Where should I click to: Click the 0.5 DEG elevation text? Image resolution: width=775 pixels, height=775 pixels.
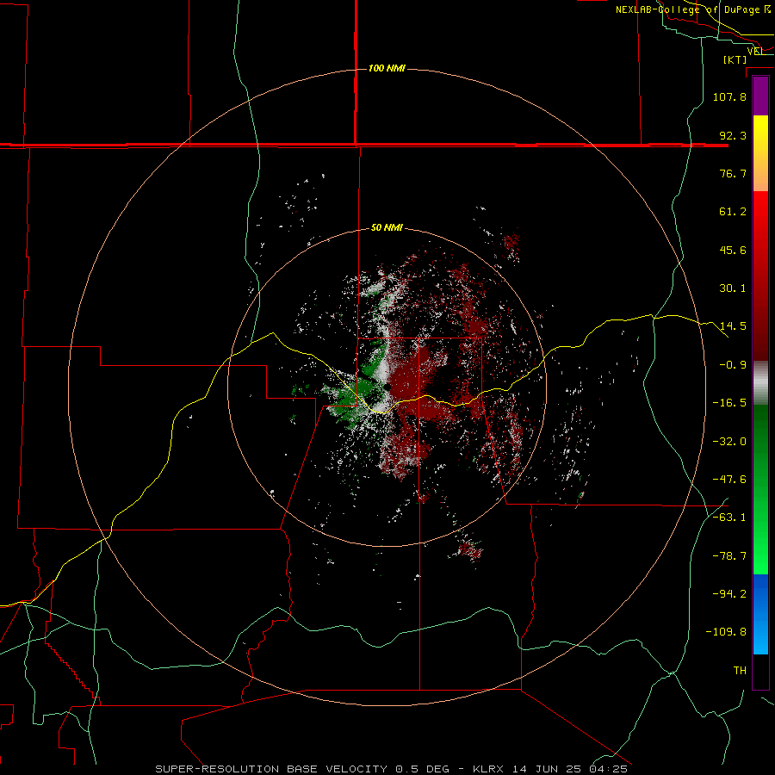pyautogui.click(x=423, y=769)
